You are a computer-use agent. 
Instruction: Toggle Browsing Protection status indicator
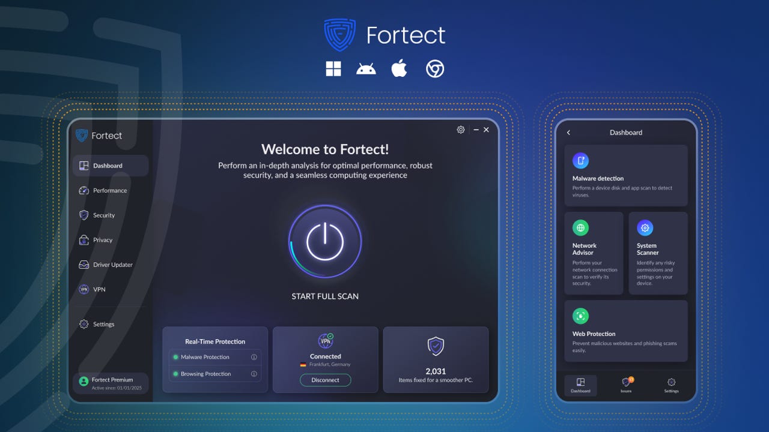(175, 374)
